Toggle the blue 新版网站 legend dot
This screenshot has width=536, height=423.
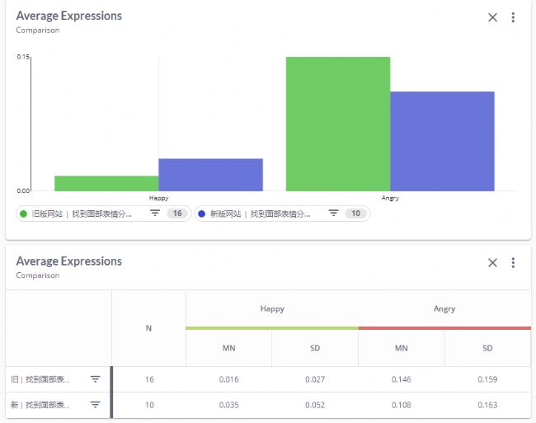[202, 214]
